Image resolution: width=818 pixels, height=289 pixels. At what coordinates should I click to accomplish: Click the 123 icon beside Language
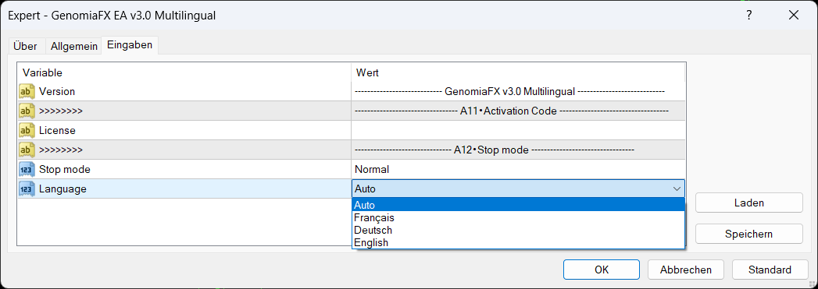pos(27,189)
